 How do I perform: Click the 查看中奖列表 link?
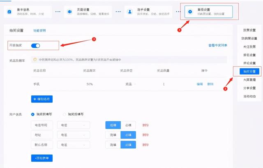pyautogui.click(x=218, y=45)
